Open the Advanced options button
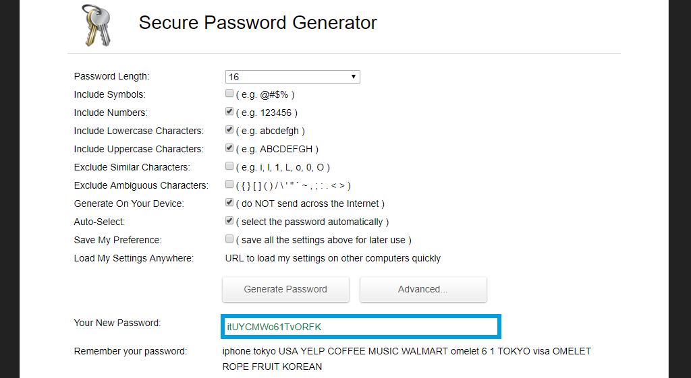691x378 pixels. click(x=423, y=289)
